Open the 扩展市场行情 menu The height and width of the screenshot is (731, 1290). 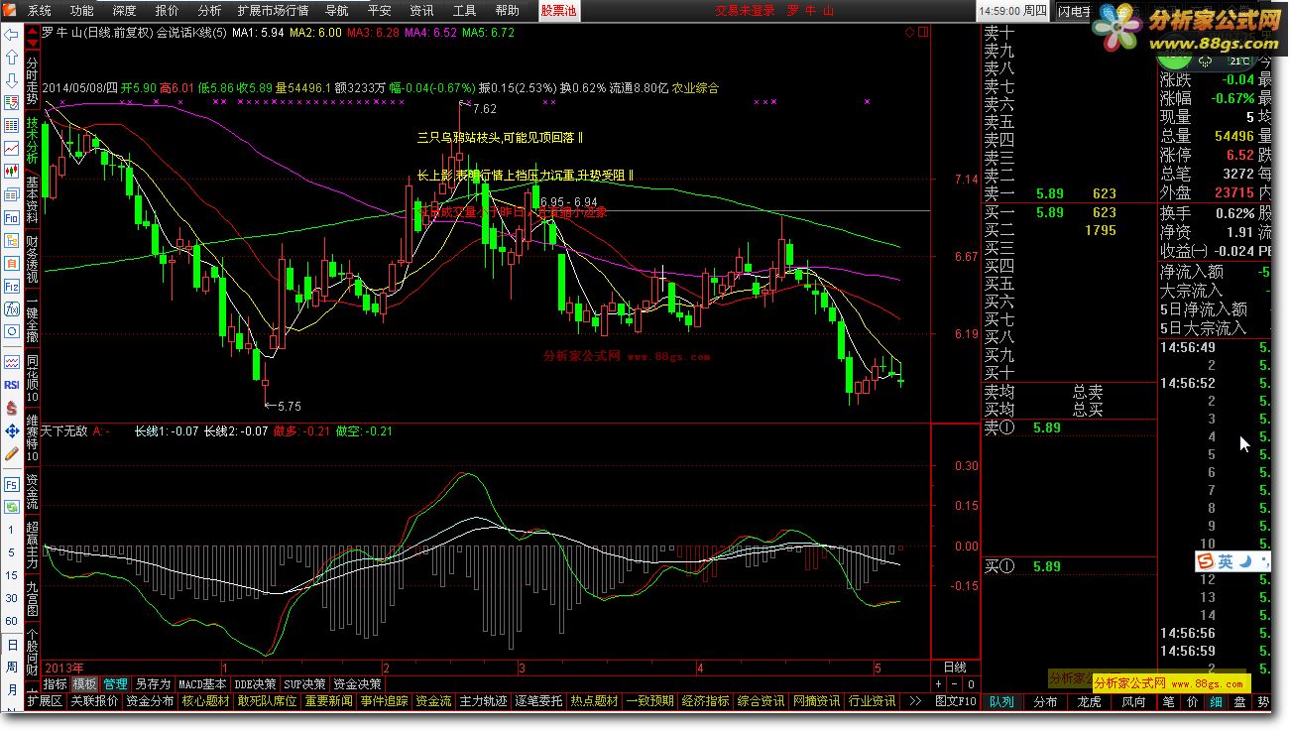273,11
